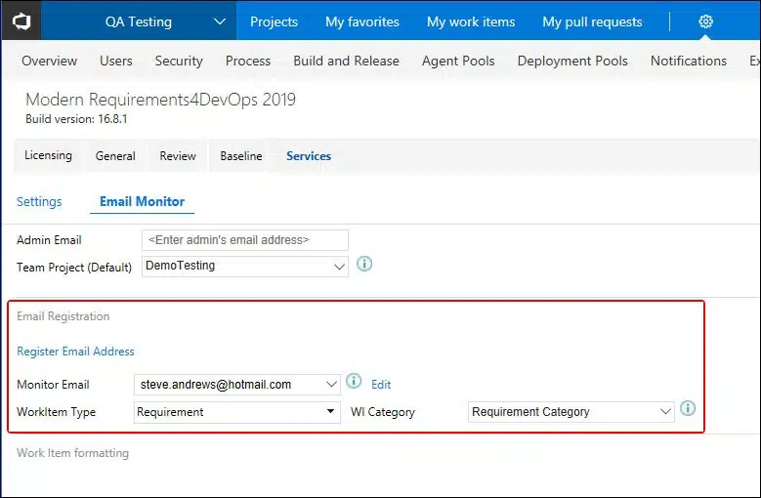Click the Azure DevOps logo icon
Viewport: 761px width, 498px height.
[x=21, y=21]
